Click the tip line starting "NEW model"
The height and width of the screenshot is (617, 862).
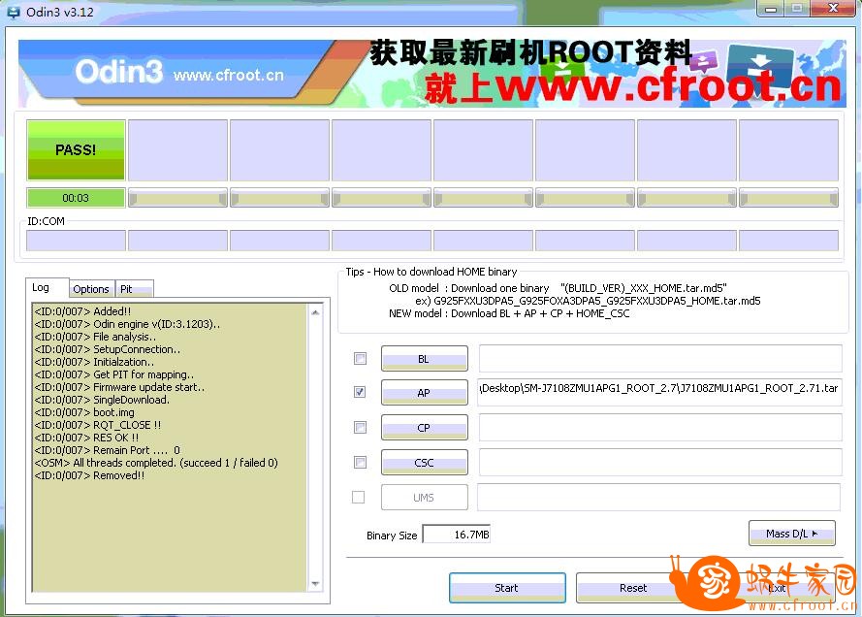(x=509, y=313)
